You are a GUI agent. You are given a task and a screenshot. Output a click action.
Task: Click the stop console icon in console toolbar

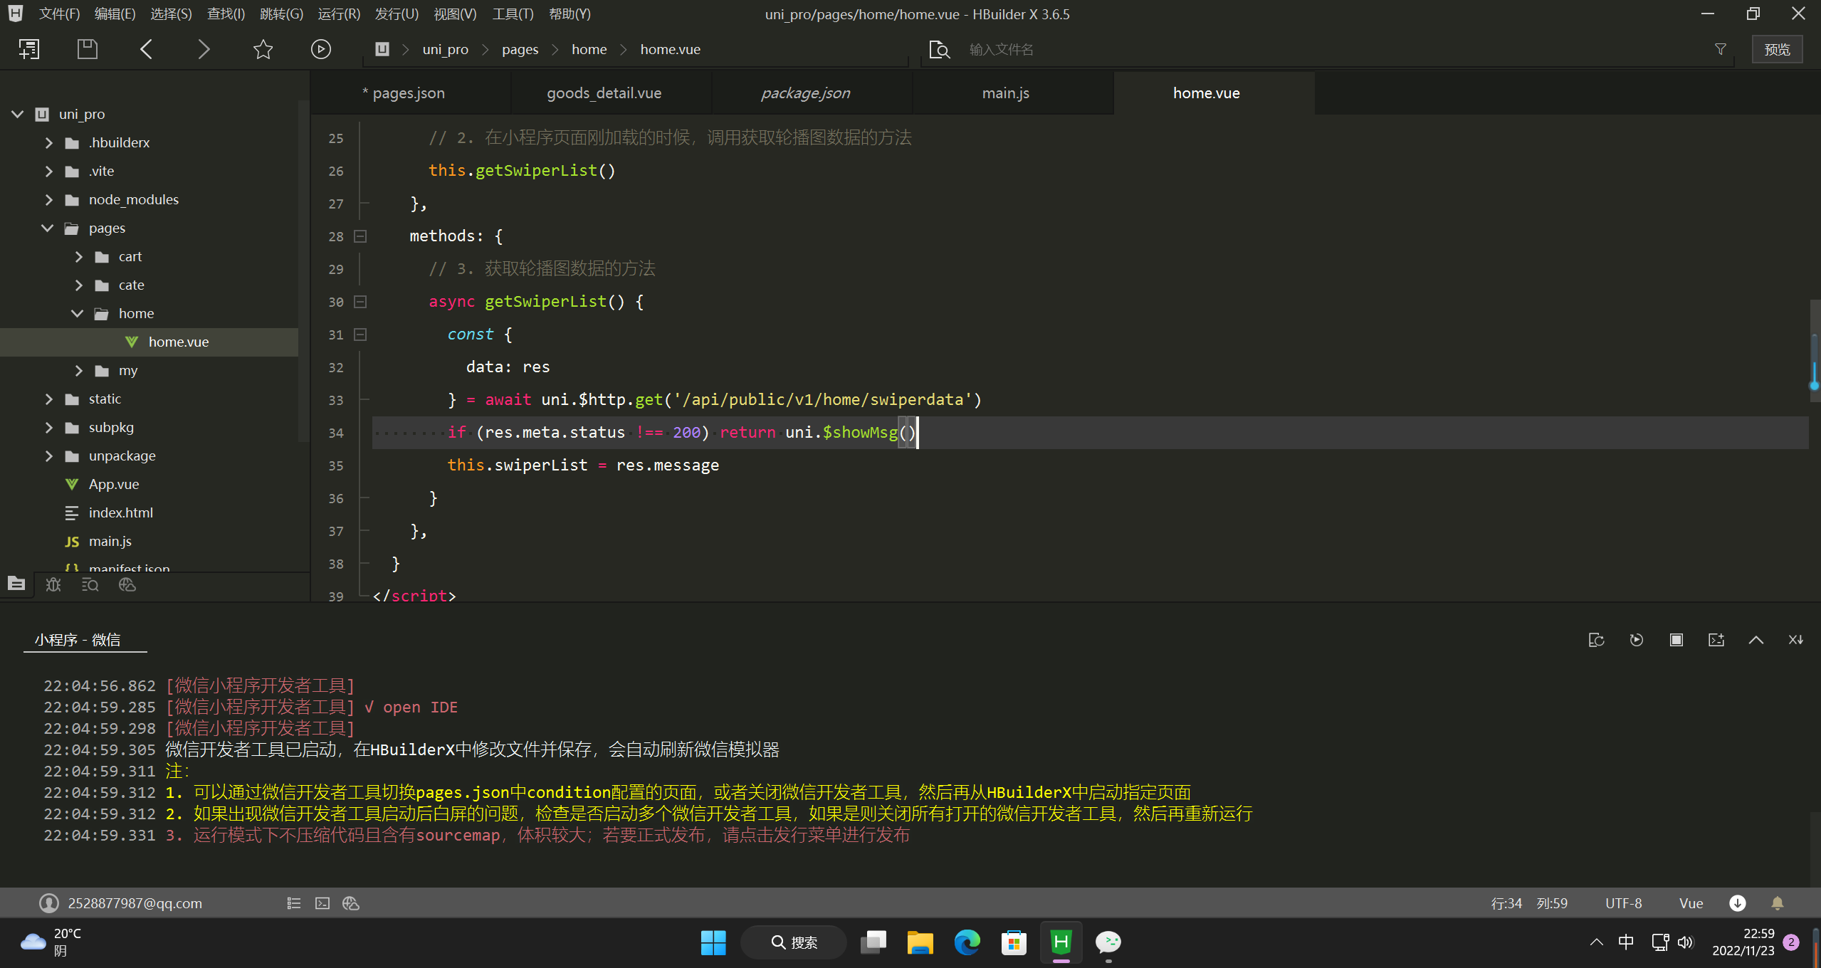[x=1676, y=640]
